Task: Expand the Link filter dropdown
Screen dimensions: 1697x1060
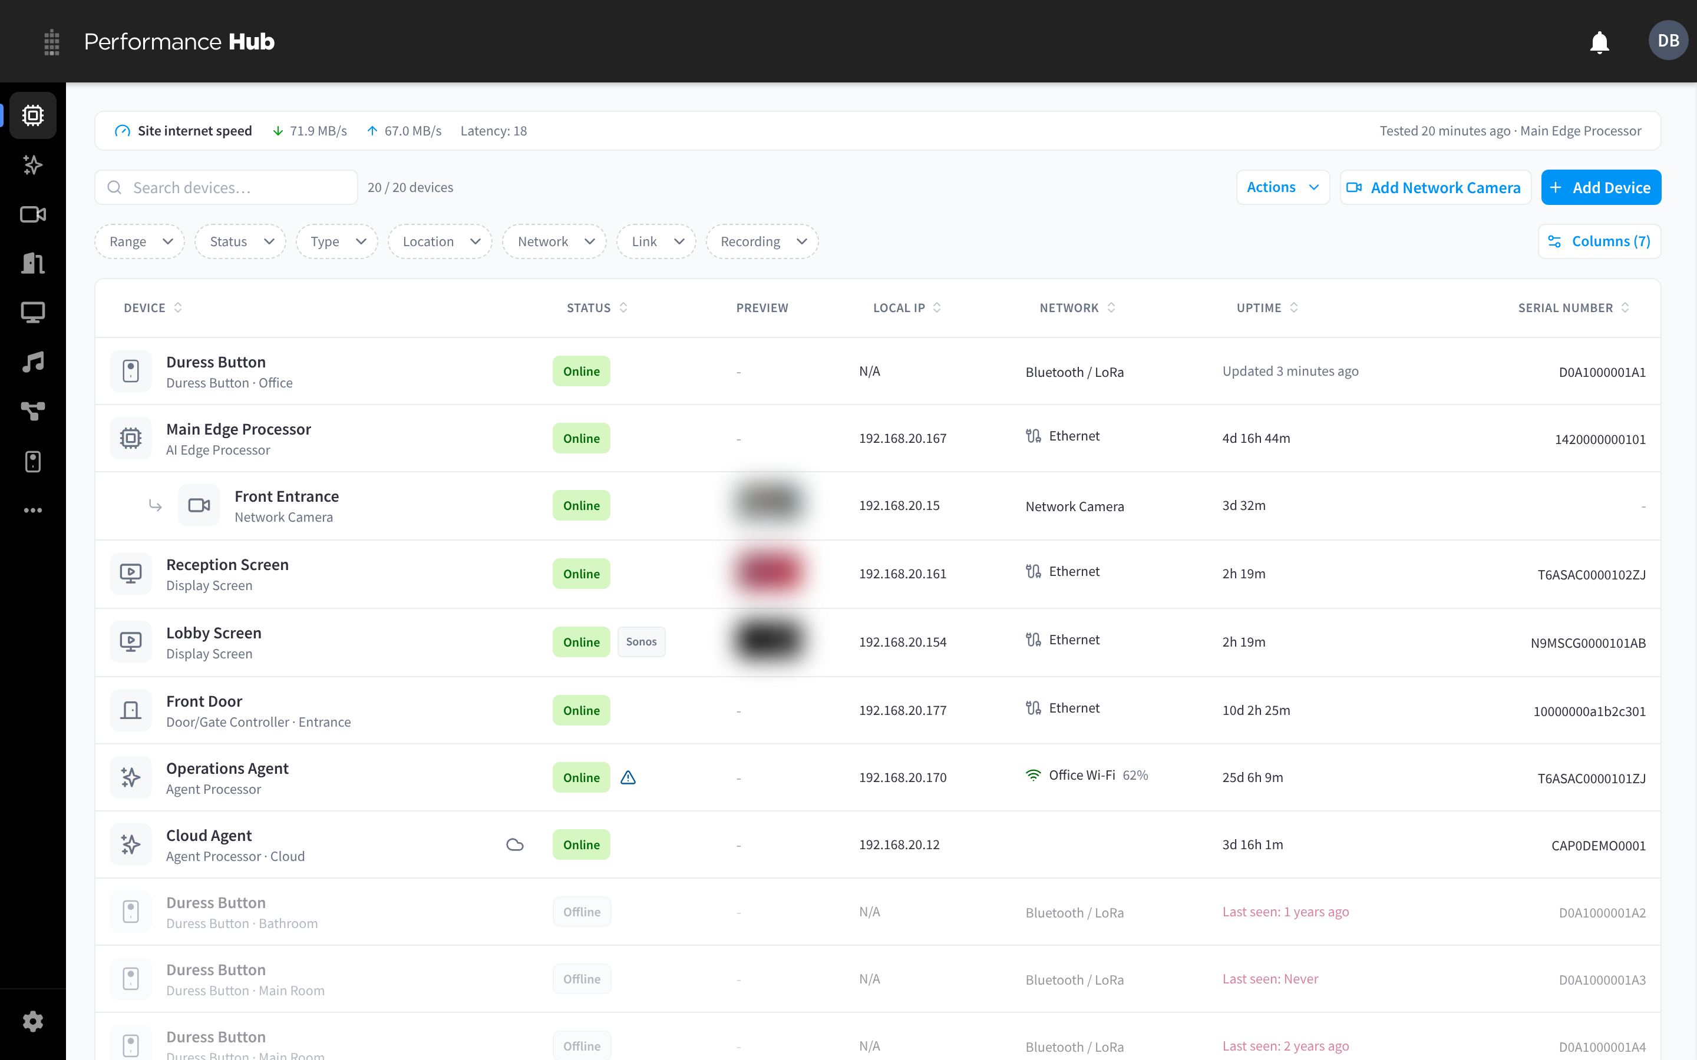Action: click(x=656, y=242)
